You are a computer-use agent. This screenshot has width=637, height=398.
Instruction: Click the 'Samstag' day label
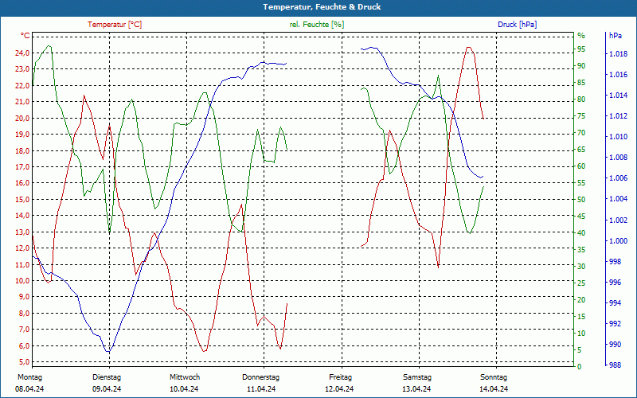click(417, 377)
